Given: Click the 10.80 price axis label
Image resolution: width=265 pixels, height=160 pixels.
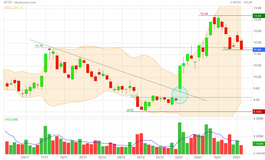Looking at the screenshot, I should [257, 65].
